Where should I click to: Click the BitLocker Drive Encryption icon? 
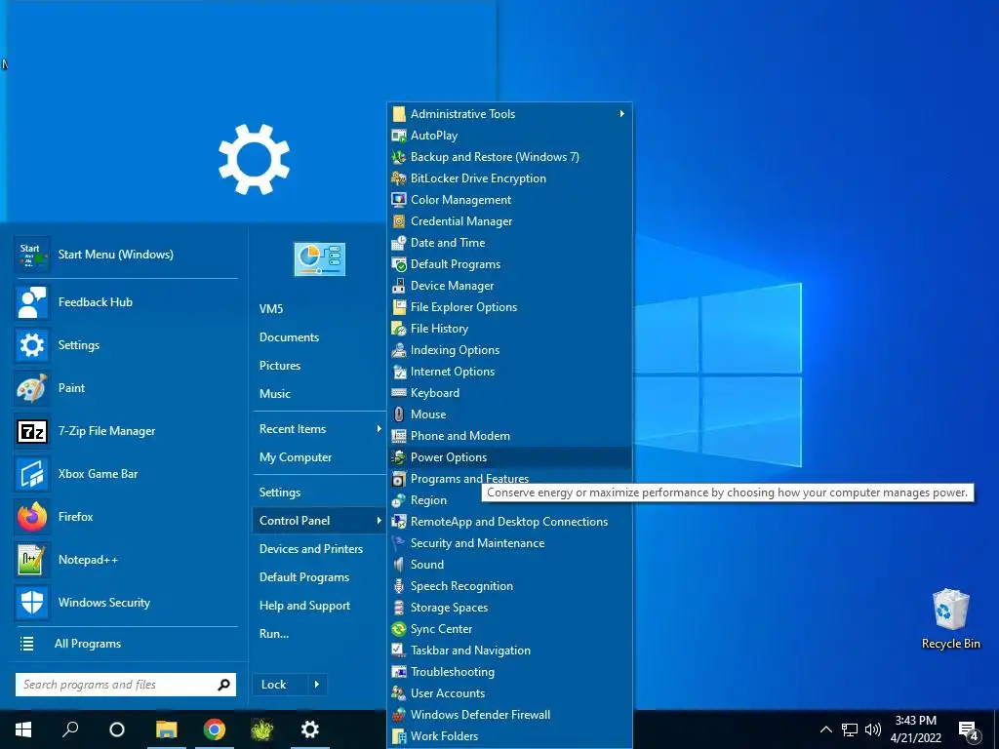[399, 178]
